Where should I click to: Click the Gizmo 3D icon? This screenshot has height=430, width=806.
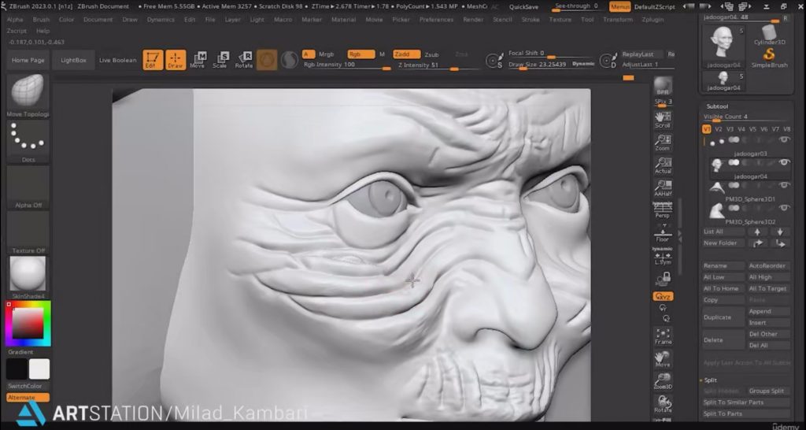pyautogui.click(x=267, y=60)
